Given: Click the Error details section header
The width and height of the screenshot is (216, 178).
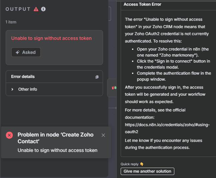Looking at the screenshot, I should coord(23,77).
